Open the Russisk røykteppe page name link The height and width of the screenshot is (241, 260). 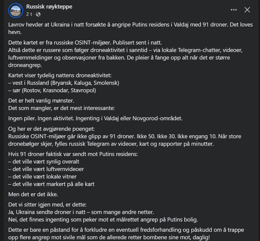click(49, 7)
